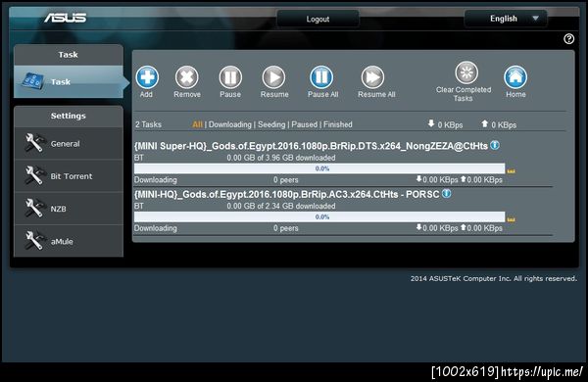Select the MINI Super-HQ Gods.of.Egypt DTS task
Screen dimensions: 588x382
coord(311,146)
